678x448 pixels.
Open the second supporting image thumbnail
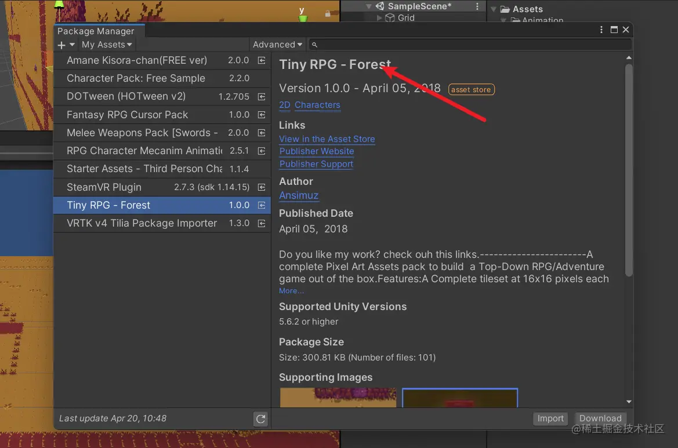click(460, 398)
